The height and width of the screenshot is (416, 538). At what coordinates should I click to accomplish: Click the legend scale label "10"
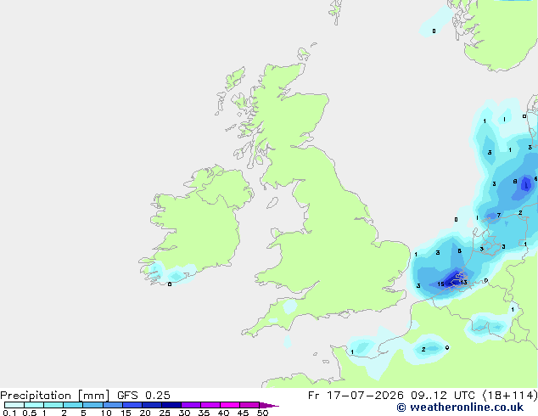click(106, 413)
